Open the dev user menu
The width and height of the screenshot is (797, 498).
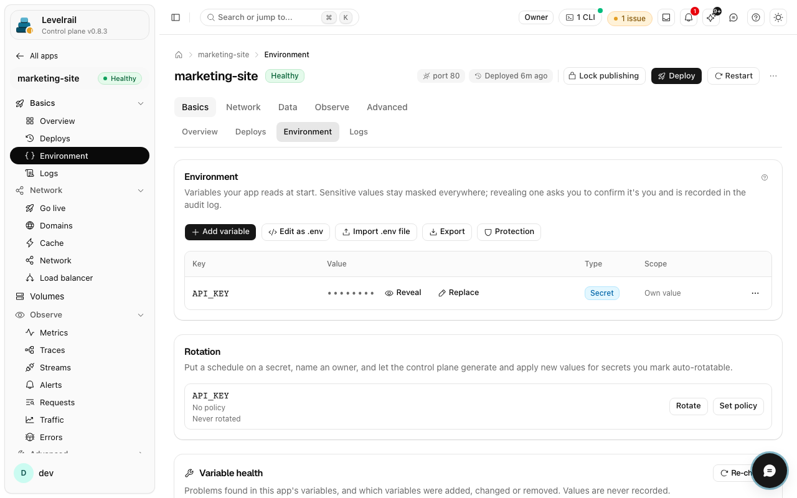click(80, 473)
